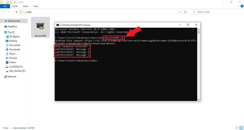The height and width of the screenshot is (130, 244).
Task: Switch to large icons view in status bar
Action: tap(241, 128)
